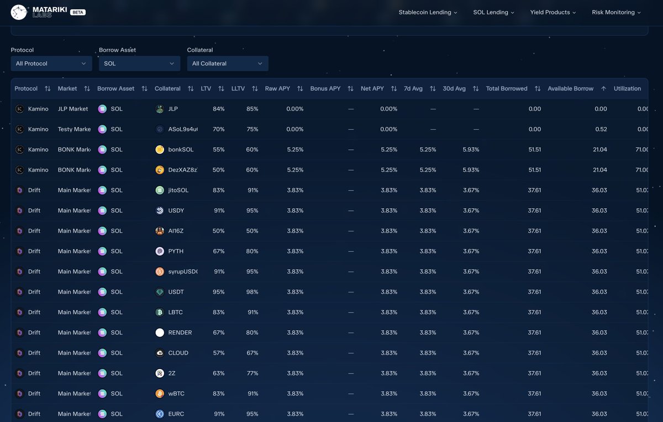Screen dimensions: 663x422
Task: Click the jitoSOL collateral token icon
Action: pyautogui.click(x=160, y=190)
